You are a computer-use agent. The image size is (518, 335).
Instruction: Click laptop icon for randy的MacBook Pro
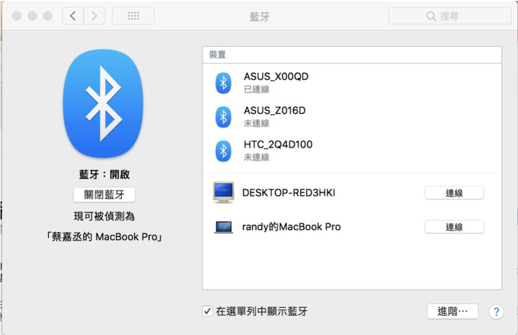coord(224,227)
